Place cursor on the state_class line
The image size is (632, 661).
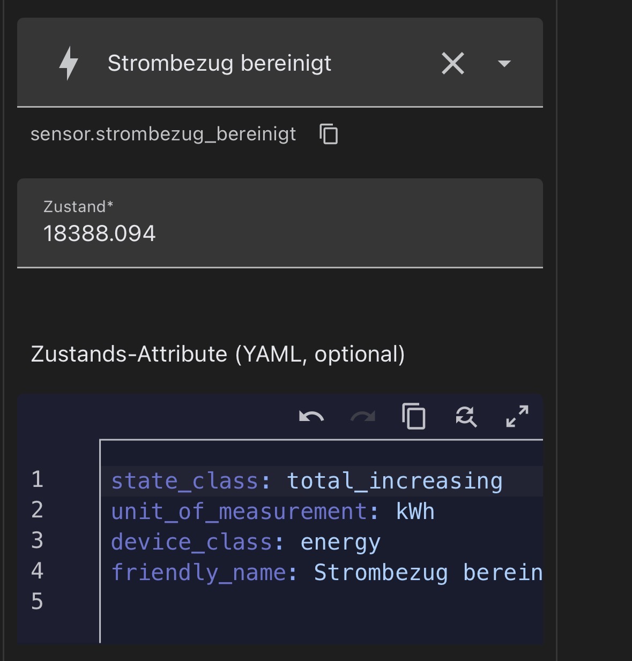point(322,481)
